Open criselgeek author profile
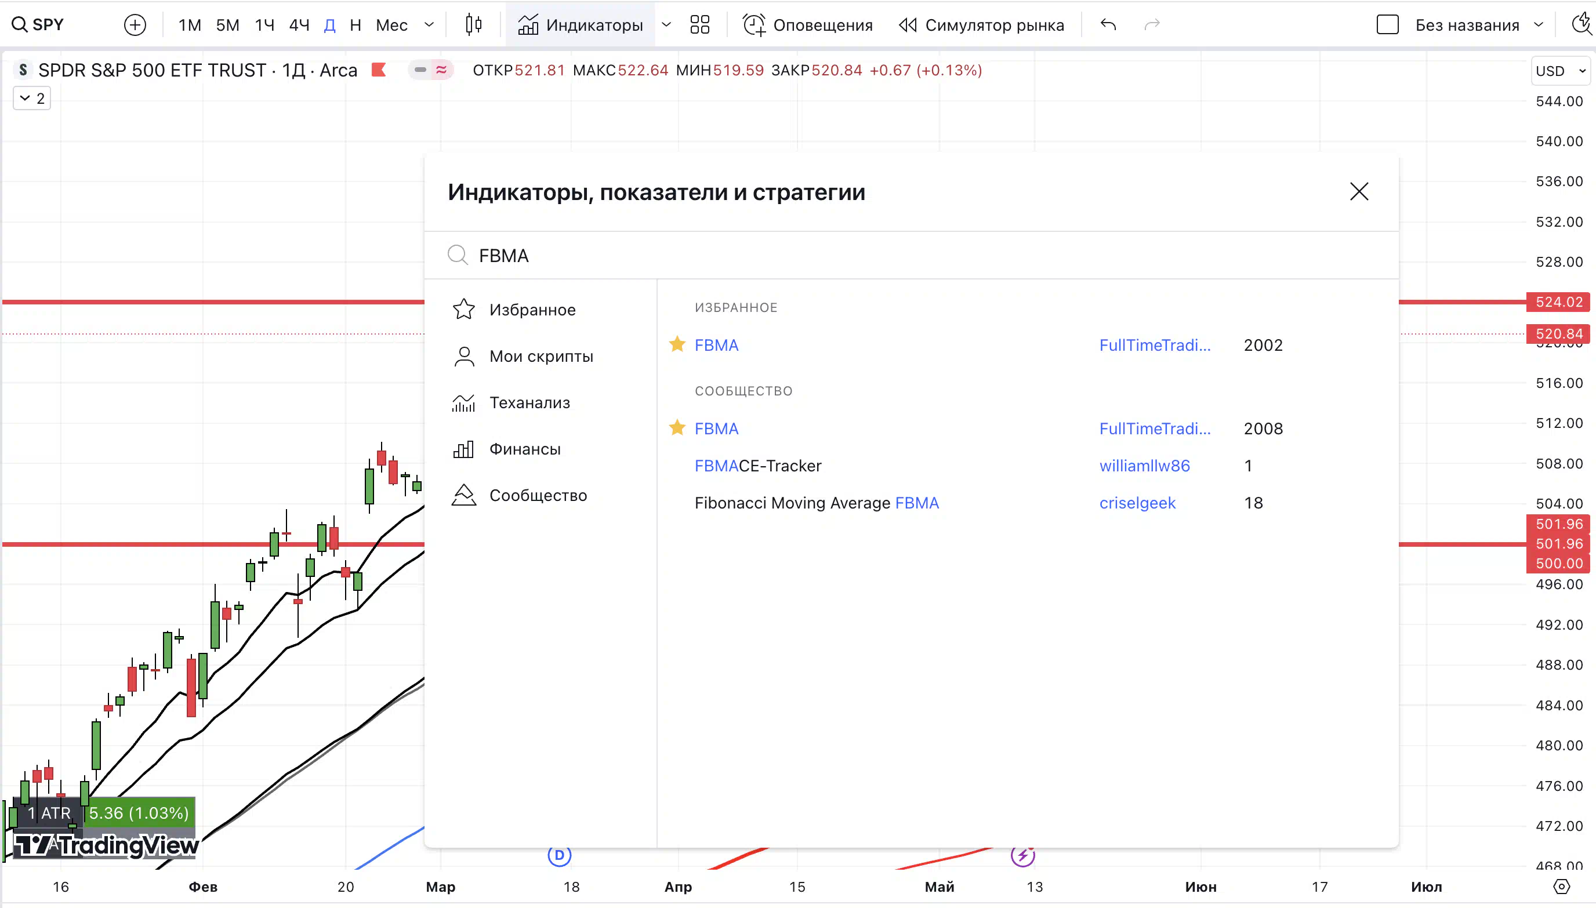Screen dimensions: 1596x908 point(1137,503)
